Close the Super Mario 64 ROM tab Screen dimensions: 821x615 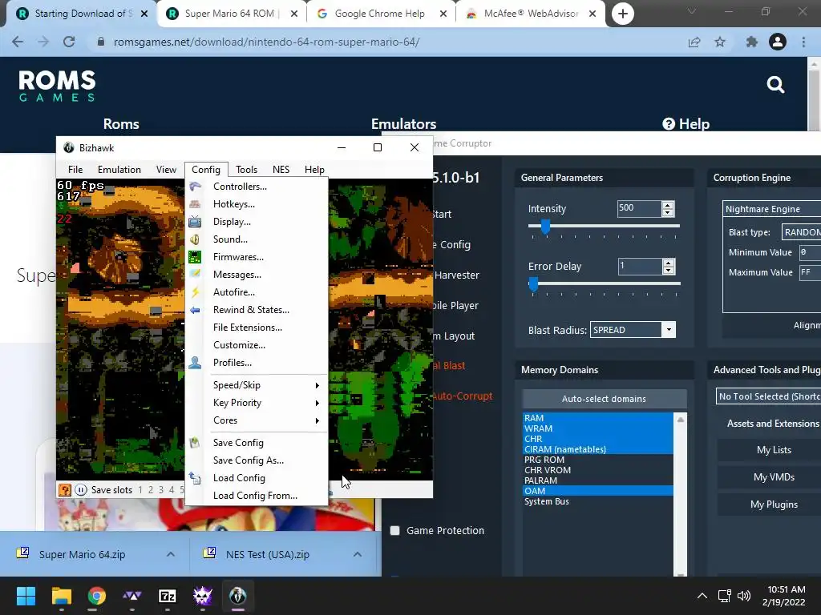[294, 14]
